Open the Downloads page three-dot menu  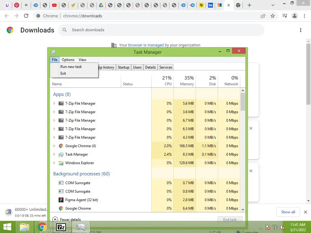pos(301,30)
